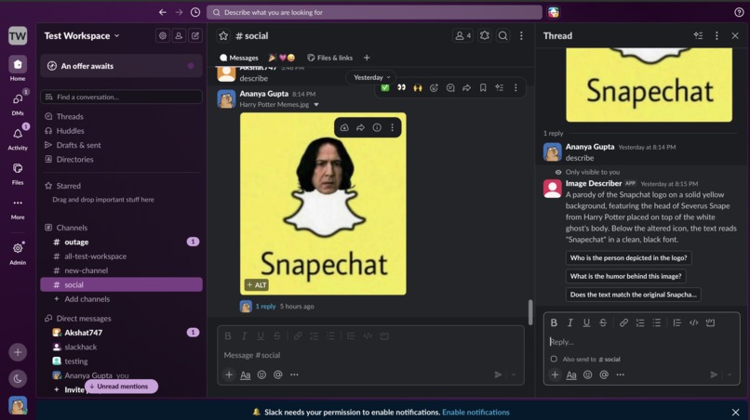Add ALT text to the image

coord(257,284)
